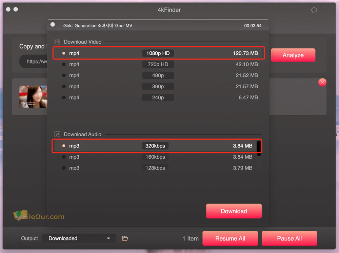Click the Girls' Generation video thumbnail
339x253 pixels.
click(x=33, y=97)
